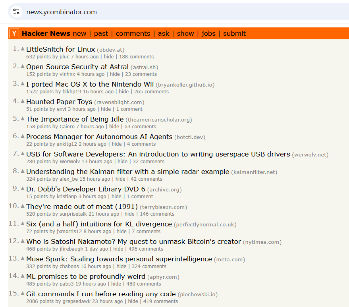The width and height of the screenshot is (349, 307).
Task: Upvote Haunted Paper Toys
Action: (23, 101)
